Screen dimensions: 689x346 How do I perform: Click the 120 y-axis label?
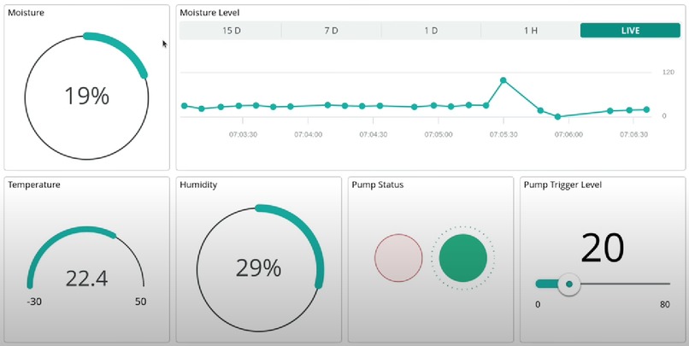coord(668,72)
